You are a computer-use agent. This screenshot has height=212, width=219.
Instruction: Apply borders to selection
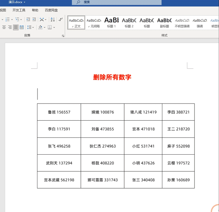coord(50,27)
